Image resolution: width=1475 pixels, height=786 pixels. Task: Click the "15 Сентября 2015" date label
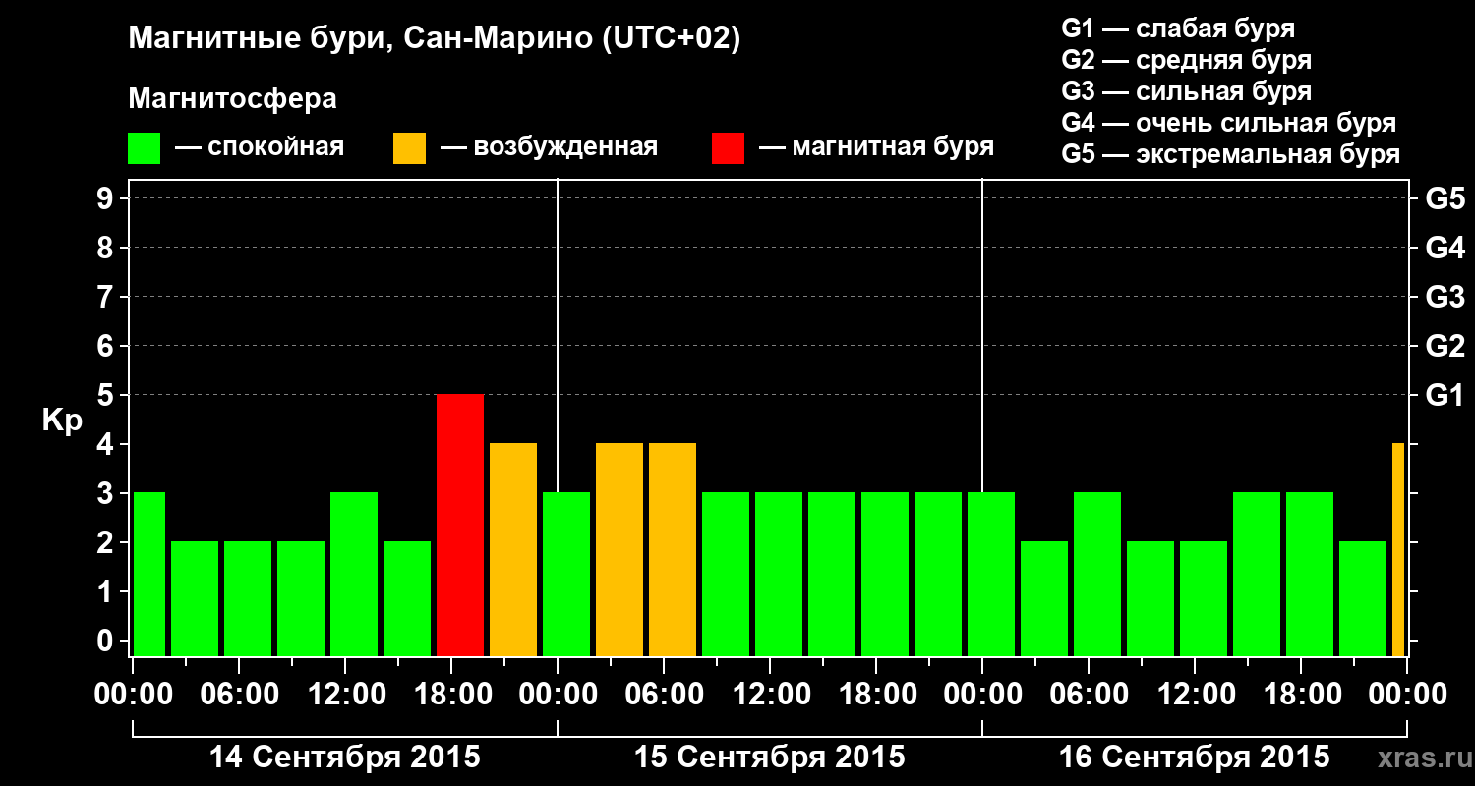click(x=770, y=758)
